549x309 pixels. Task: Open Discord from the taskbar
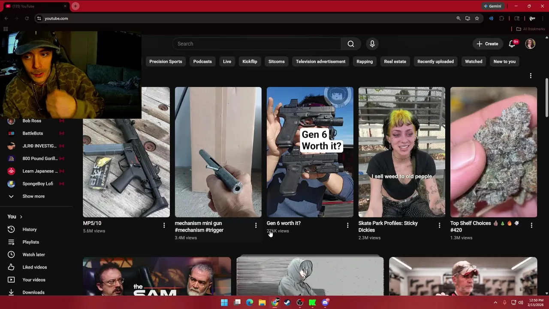tap(325, 303)
